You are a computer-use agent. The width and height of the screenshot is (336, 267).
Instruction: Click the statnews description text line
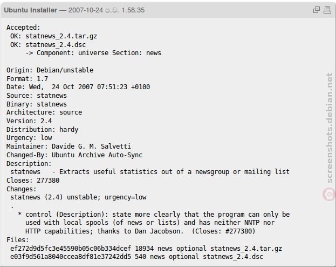pyautogui.click(x=150, y=172)
